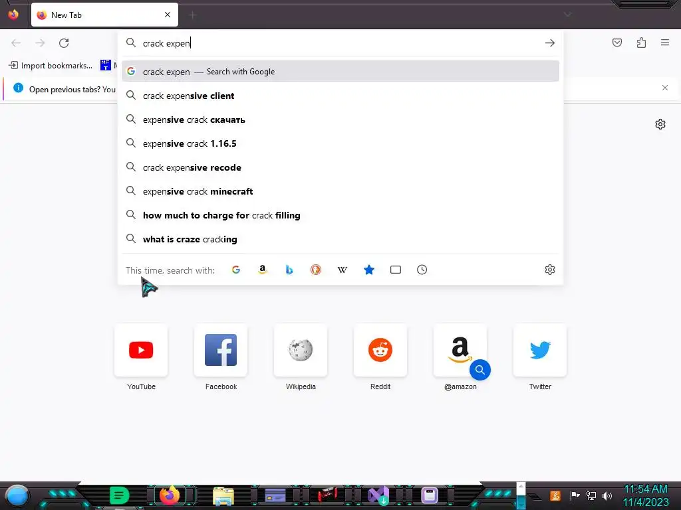Image resolution: width=681 pixels, height=510 pixels.
Task: Search open tabs using the tab icon
Action: click(395, 270)
